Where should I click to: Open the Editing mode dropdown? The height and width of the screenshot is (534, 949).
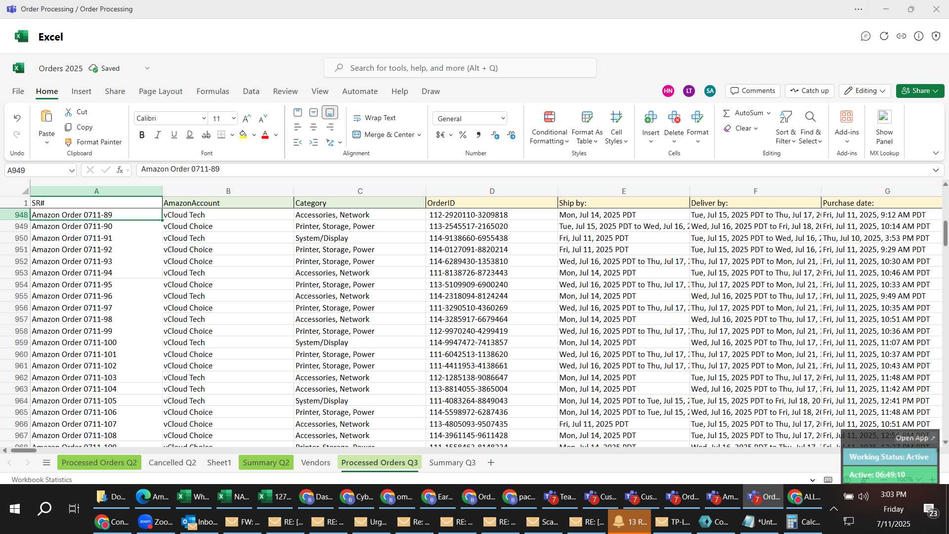(x=864, y=91)
